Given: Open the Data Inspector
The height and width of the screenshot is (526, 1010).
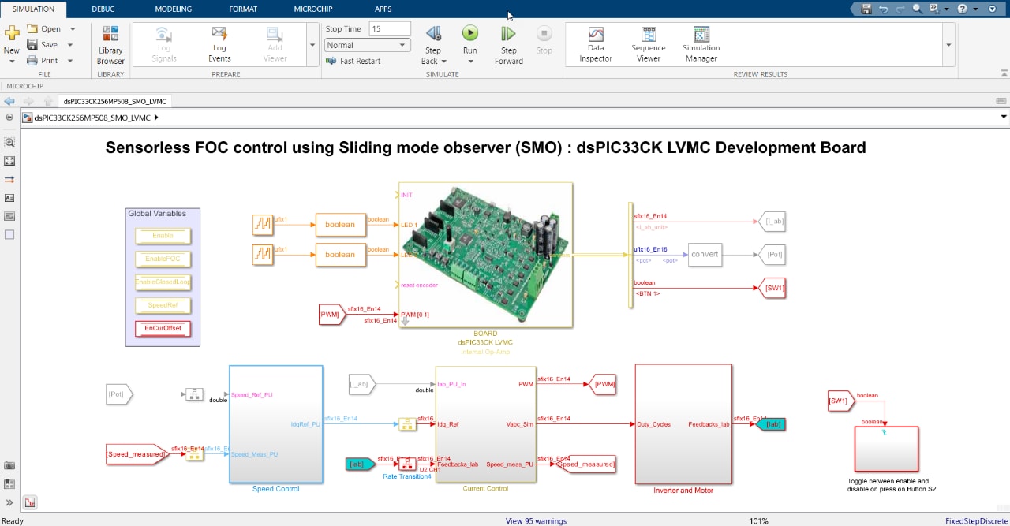Looking at the screenshot, I should [596, 44].
